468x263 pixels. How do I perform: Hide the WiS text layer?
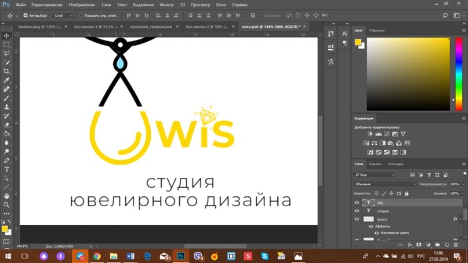pos(357,203)
